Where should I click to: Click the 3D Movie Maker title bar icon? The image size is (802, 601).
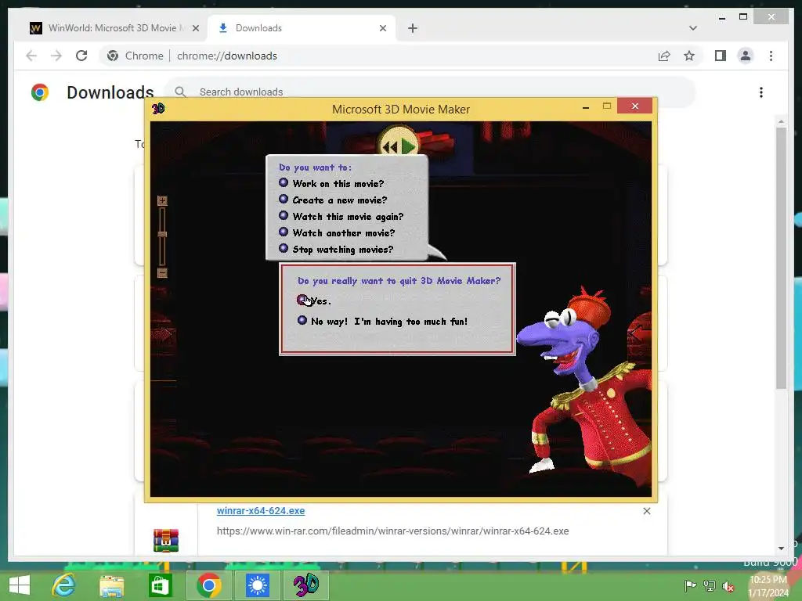[158, 108]
